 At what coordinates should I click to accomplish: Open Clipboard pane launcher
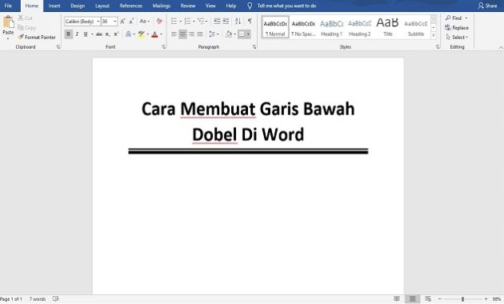point(58,47)
